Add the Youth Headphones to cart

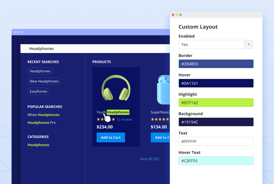(x=111, y=137)
